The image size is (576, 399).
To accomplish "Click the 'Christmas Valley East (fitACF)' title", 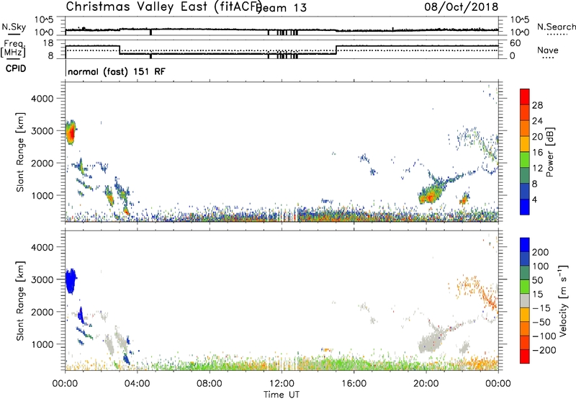I will pos(164,6).
